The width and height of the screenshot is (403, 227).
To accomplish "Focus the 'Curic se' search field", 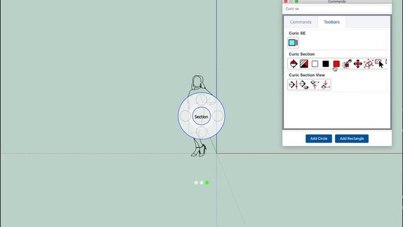I will coord(337,9).
